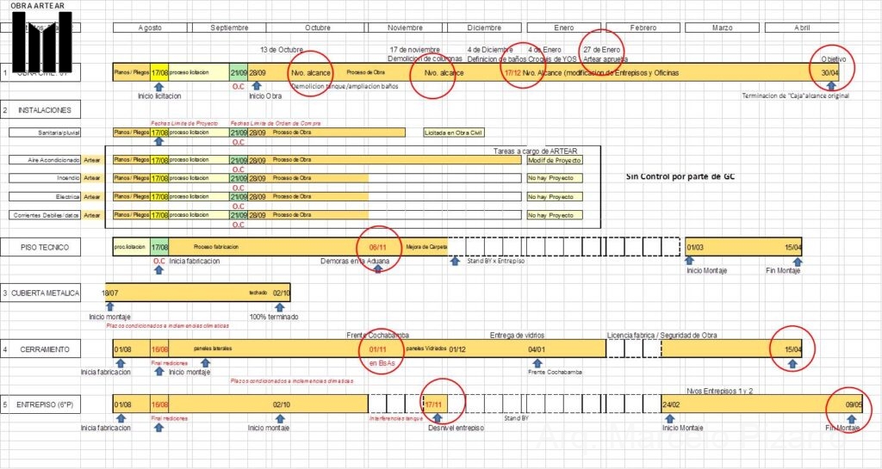Viewport: 882px width, 469px height.
Task: Click the arrow under the 30/04 Objetivo date
Action: pyautogui.click(x=830, y=85)
